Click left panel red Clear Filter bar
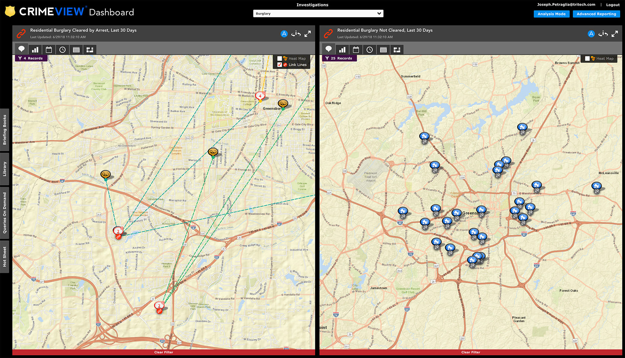Image resolution: width=625 pixels, height=358 pixels. tap(163, 352)
